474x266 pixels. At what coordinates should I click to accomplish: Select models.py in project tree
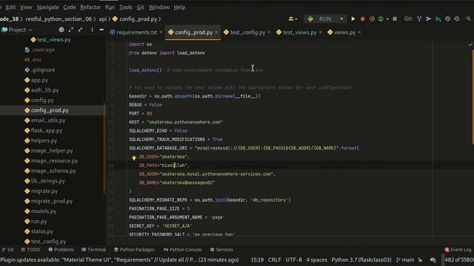tap(44, 211)
